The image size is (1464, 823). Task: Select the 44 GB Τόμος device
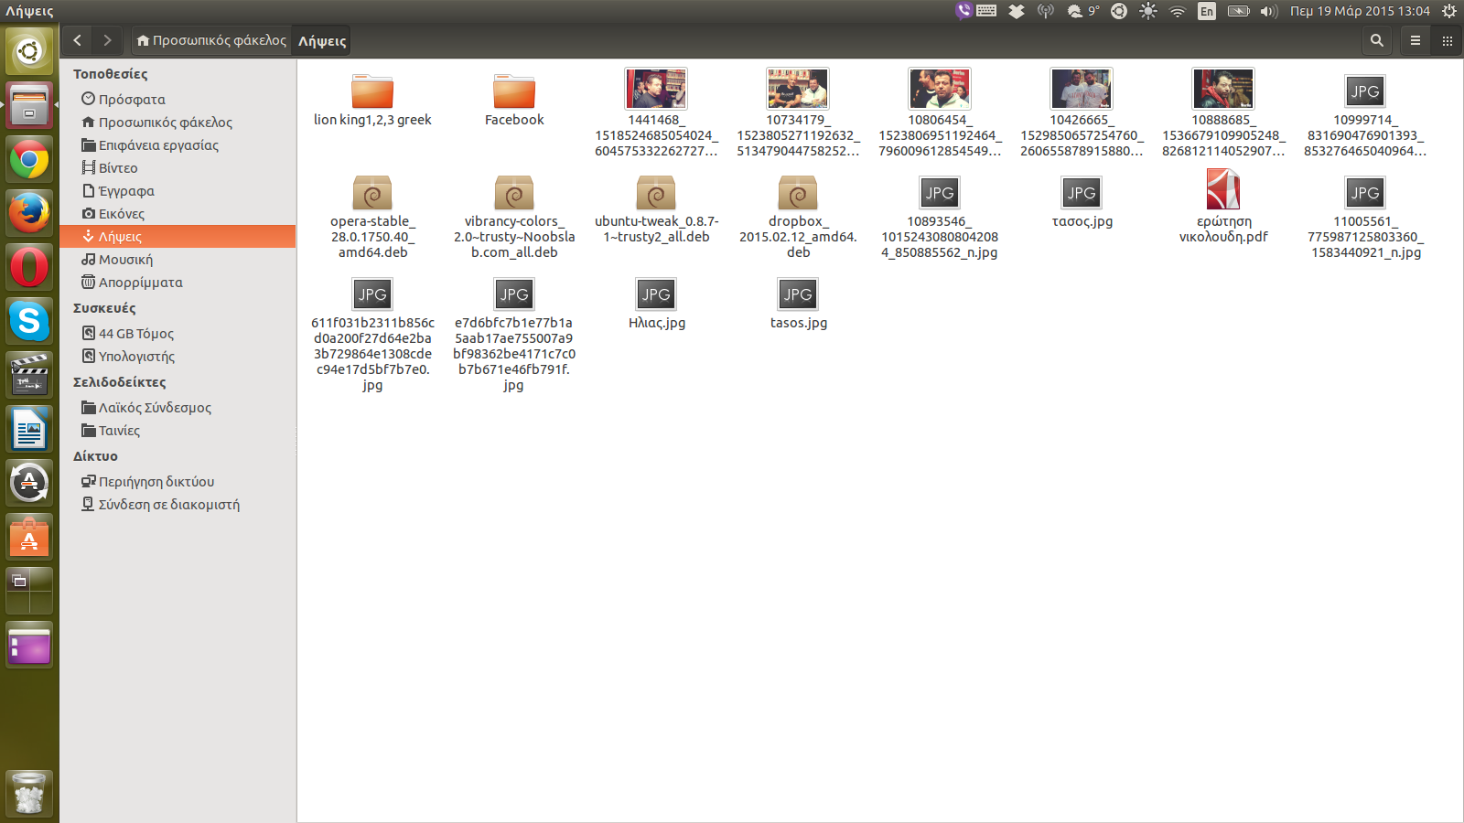point(135,333)
